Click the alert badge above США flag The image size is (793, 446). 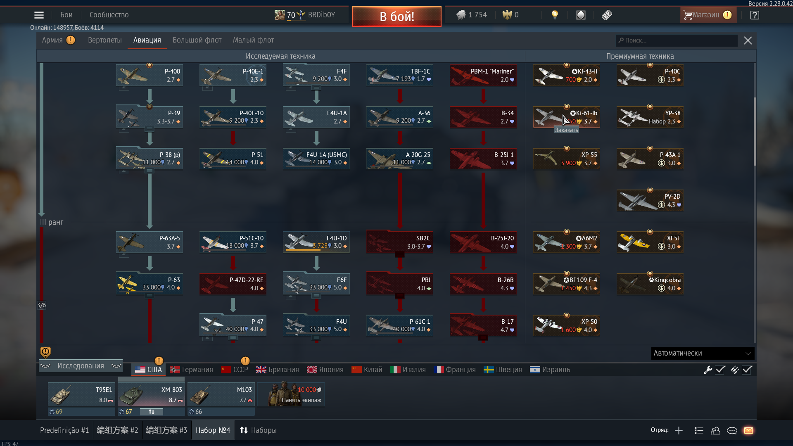click(159, 361)
